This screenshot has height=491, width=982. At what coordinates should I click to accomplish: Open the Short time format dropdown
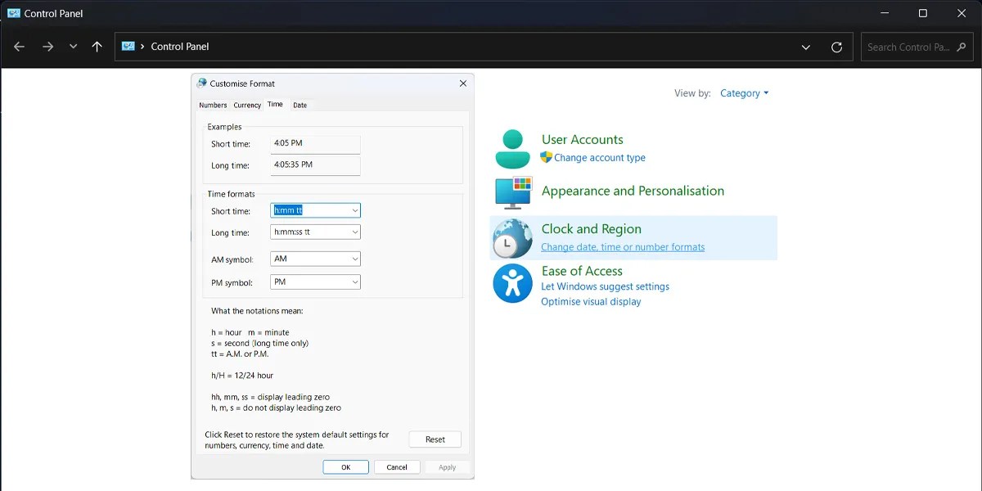pyautogui.click(x=354, y=210)
